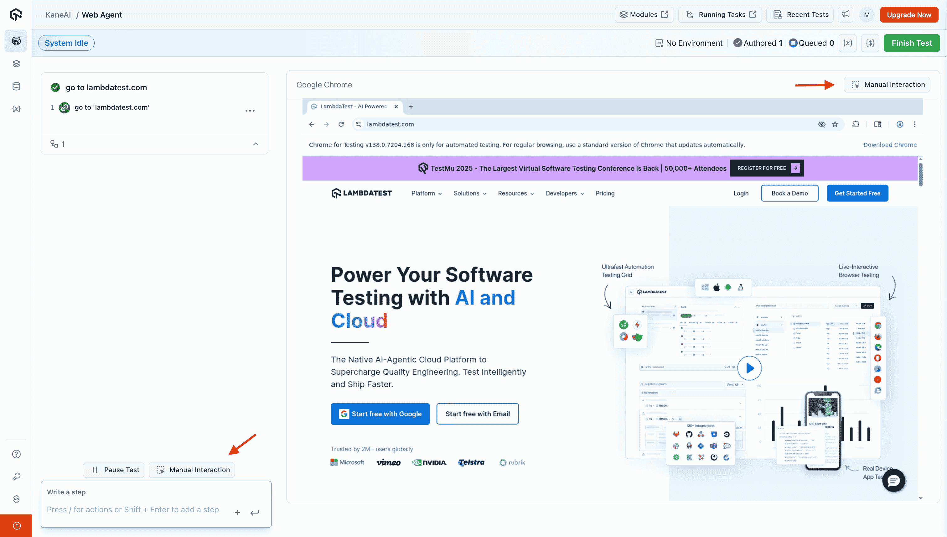Open Running Tasks
Screen dimensions: 947x537
point(720,15)
